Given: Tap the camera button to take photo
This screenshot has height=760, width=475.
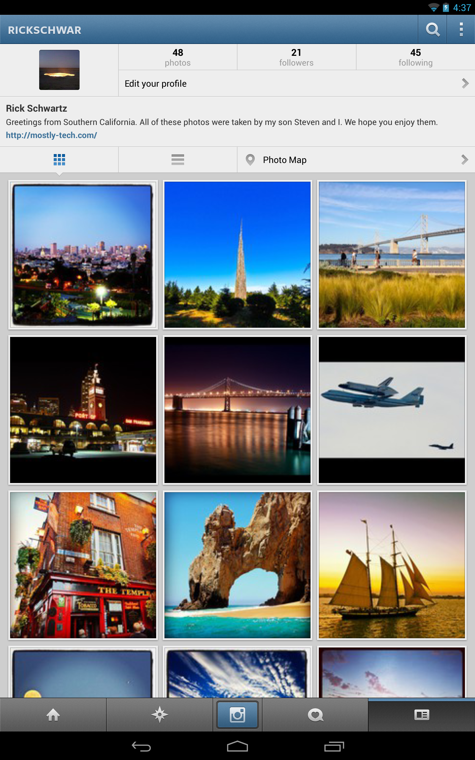Looking at the screenshot, I should coord(237,715).
